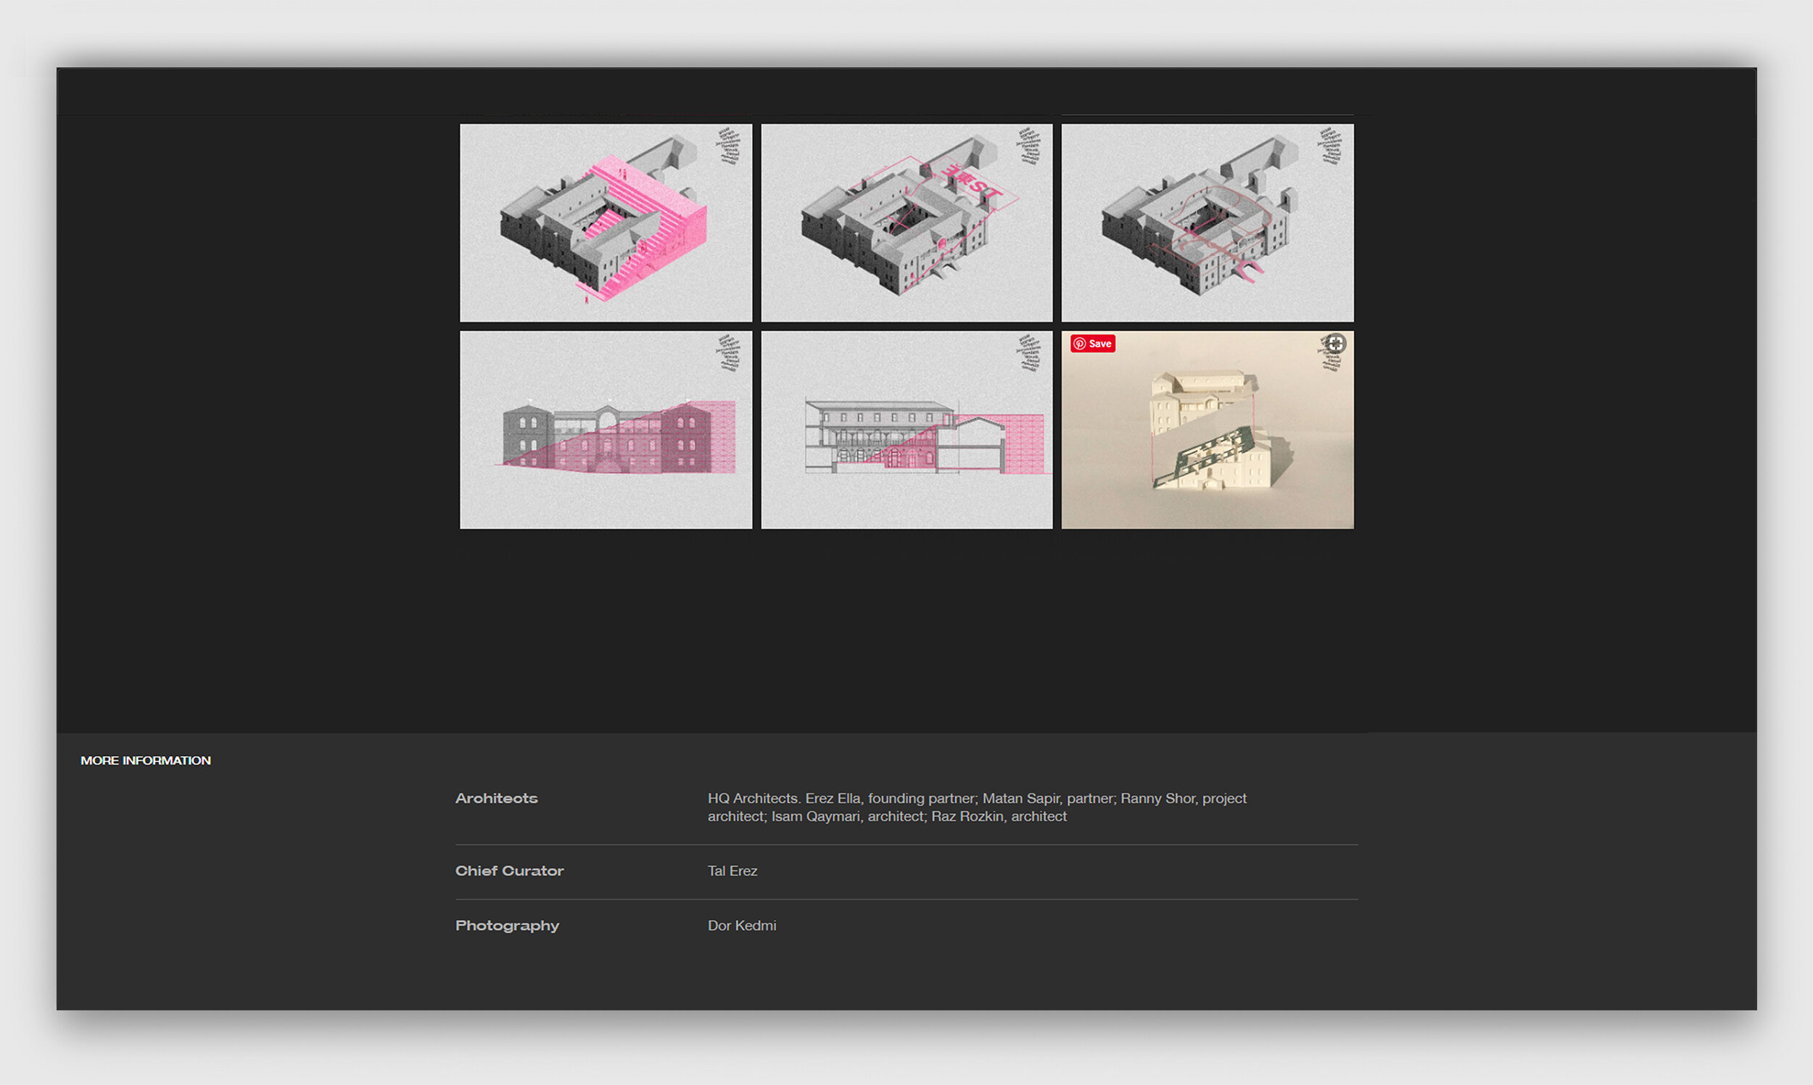Image resolution: width=1813 pixels, height=1085 pixels.
Task: Click watermark logo on loop path axonometric image
Action: 1330,146
